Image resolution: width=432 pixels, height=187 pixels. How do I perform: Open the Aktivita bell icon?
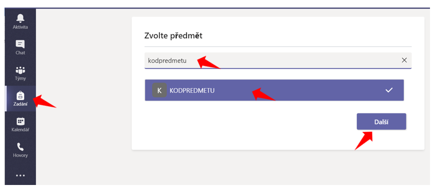[x=20, y=18]
